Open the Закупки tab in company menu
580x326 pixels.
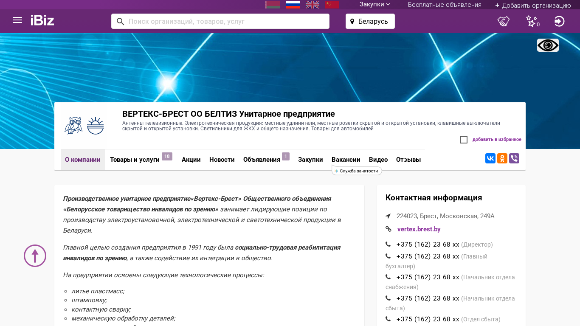[x=310, y=160]
